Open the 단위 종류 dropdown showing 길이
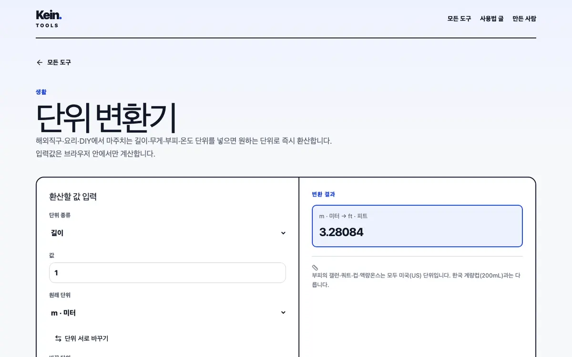This screenshot has width=572, height=357. pyautogui.click(x=168, y=233)
